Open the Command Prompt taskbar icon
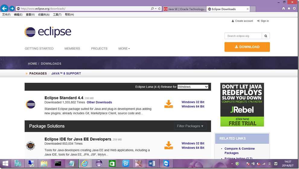Image resolution: width=299 pixels, height=169 pixels. point(58,164)
